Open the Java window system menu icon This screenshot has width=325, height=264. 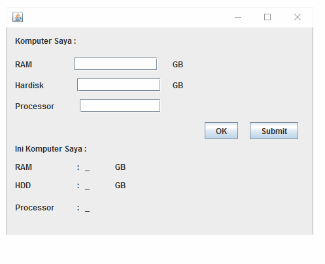(18, 17)
